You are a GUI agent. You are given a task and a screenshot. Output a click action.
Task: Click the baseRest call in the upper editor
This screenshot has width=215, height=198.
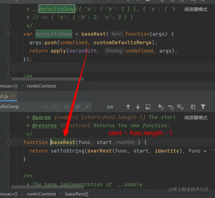[93, 34]
